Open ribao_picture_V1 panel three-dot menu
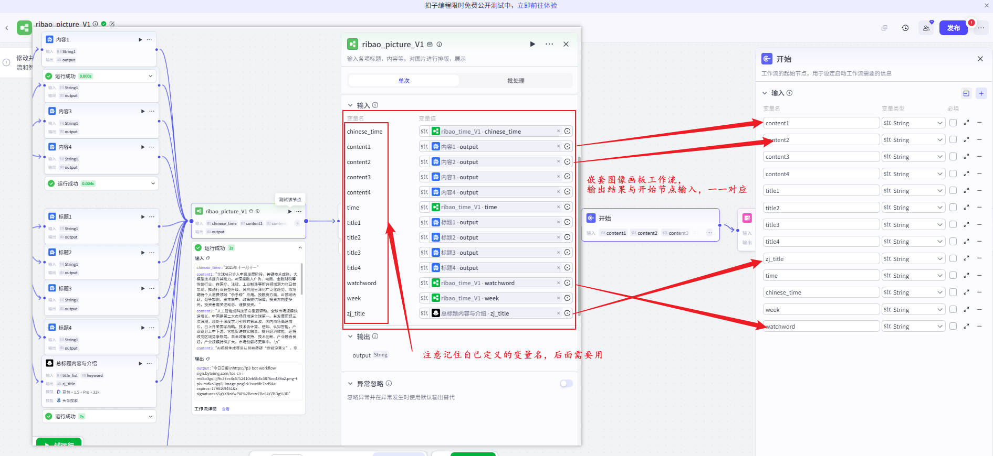 [549, 44]
